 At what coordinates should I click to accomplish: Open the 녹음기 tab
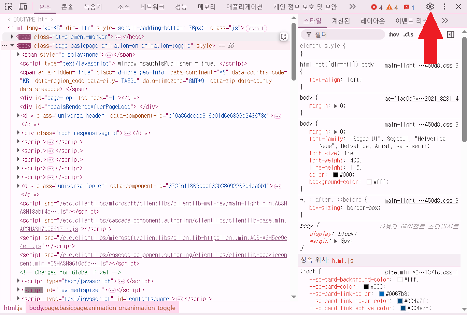(x=93, y=7)
